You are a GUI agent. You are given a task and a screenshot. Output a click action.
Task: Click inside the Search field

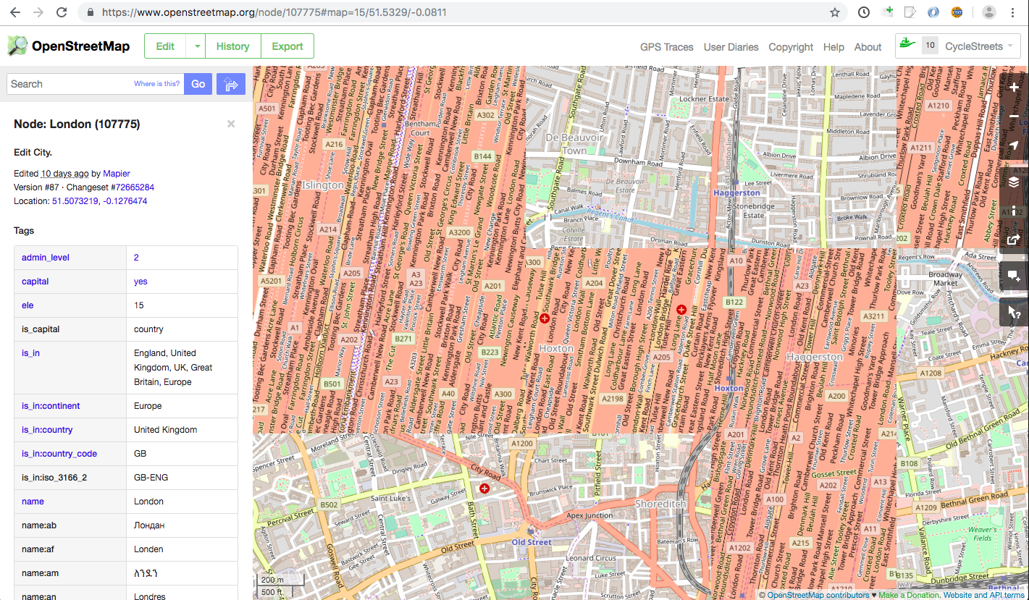click(72, 83)
